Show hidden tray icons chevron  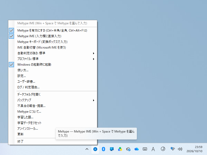[x=87, y=149]
